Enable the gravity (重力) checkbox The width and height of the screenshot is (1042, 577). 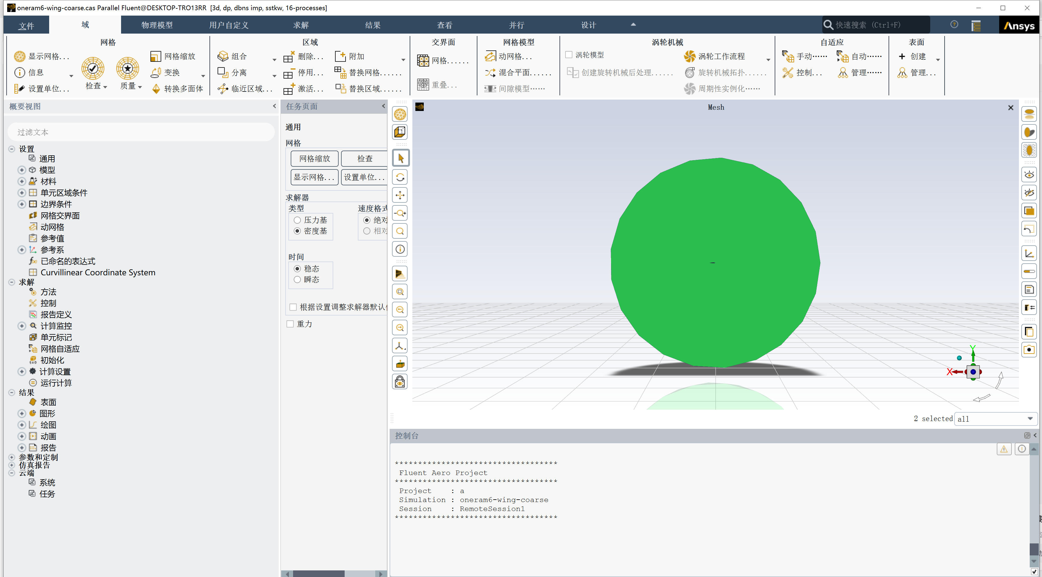point(290,324)
